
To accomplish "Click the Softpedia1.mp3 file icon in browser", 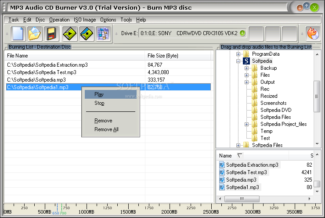I will point(222,187).
